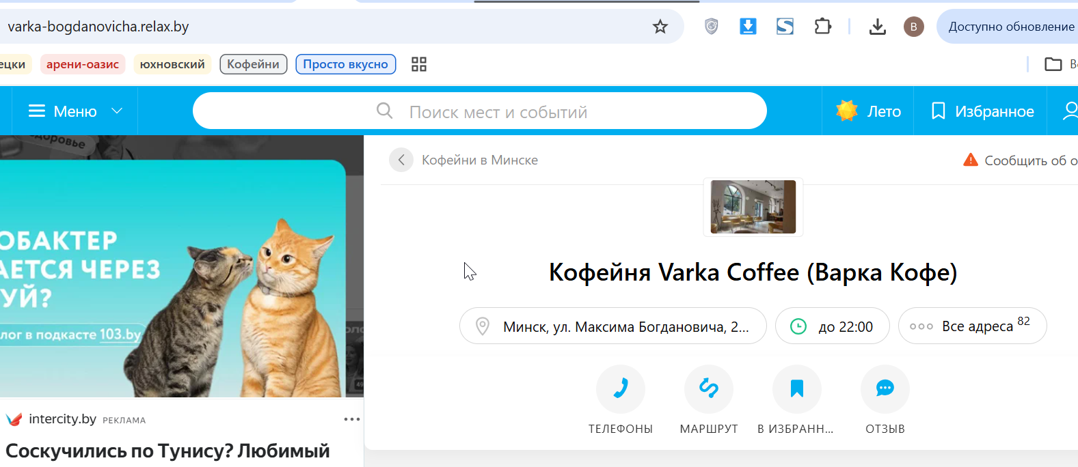Open the shield protection extension icon

coord(712,27)
